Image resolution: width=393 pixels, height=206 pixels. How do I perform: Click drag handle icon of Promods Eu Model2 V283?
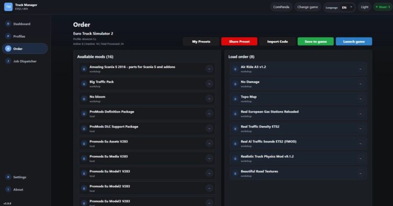pyautogui.click(x=84, y=188)
